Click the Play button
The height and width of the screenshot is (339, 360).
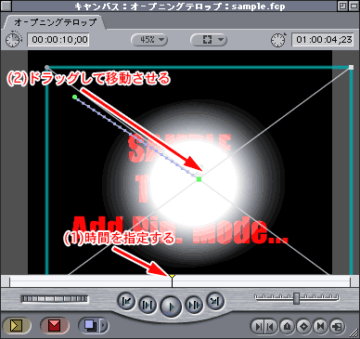pos(171,306)
